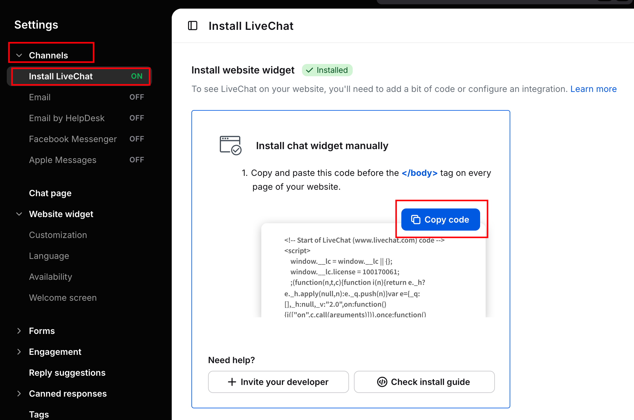Click the Engagement section label
This screenshot has height=420, width=634.
click(x=55, y=352)
